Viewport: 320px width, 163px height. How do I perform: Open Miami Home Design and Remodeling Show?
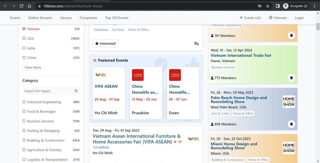[234, 146]
